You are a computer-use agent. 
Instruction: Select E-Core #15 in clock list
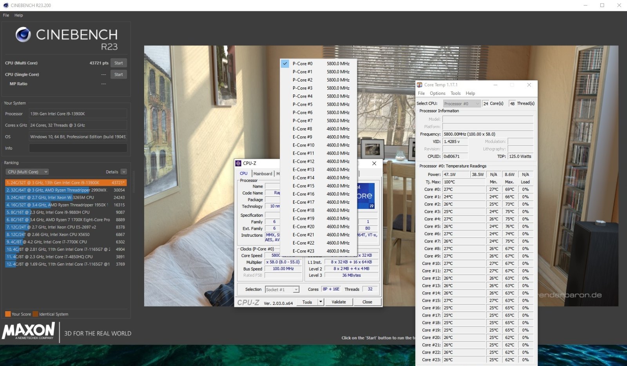pos(318,186)
